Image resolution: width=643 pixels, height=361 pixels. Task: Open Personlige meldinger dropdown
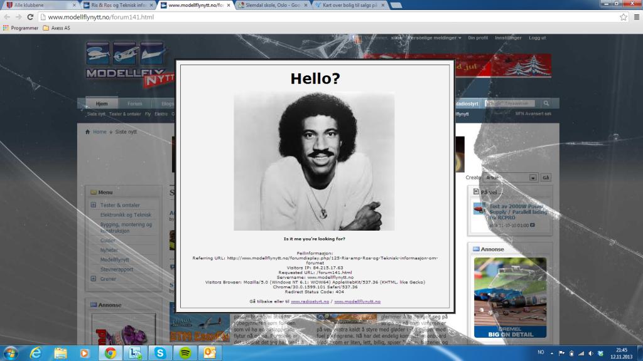(435, 38)
